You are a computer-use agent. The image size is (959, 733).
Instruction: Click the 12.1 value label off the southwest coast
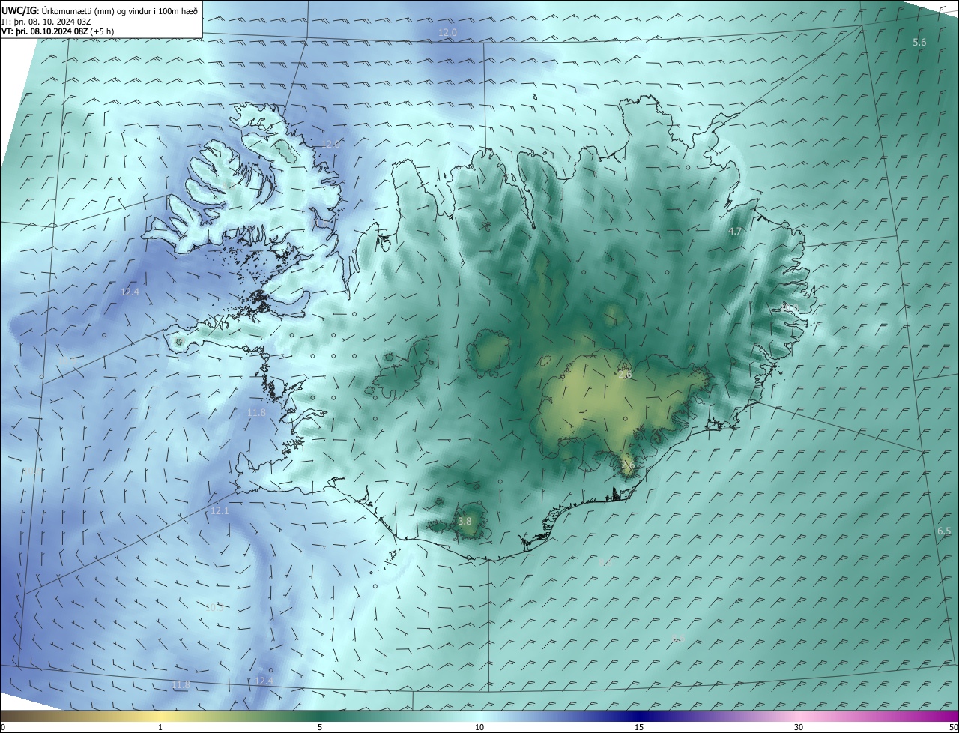point(219,510)
